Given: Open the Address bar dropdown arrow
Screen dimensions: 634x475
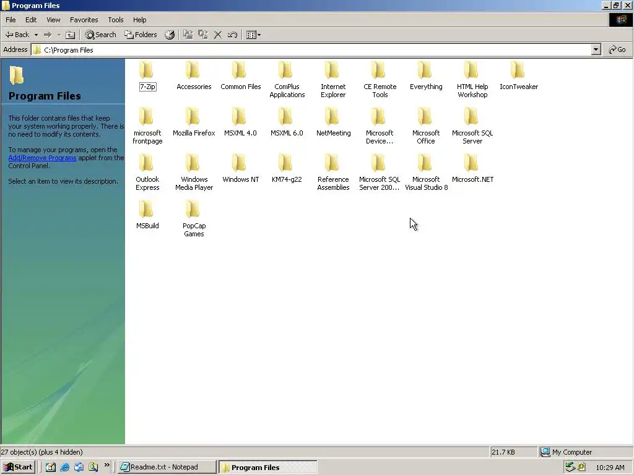Looking at the screenshot, I should (596, 49).
